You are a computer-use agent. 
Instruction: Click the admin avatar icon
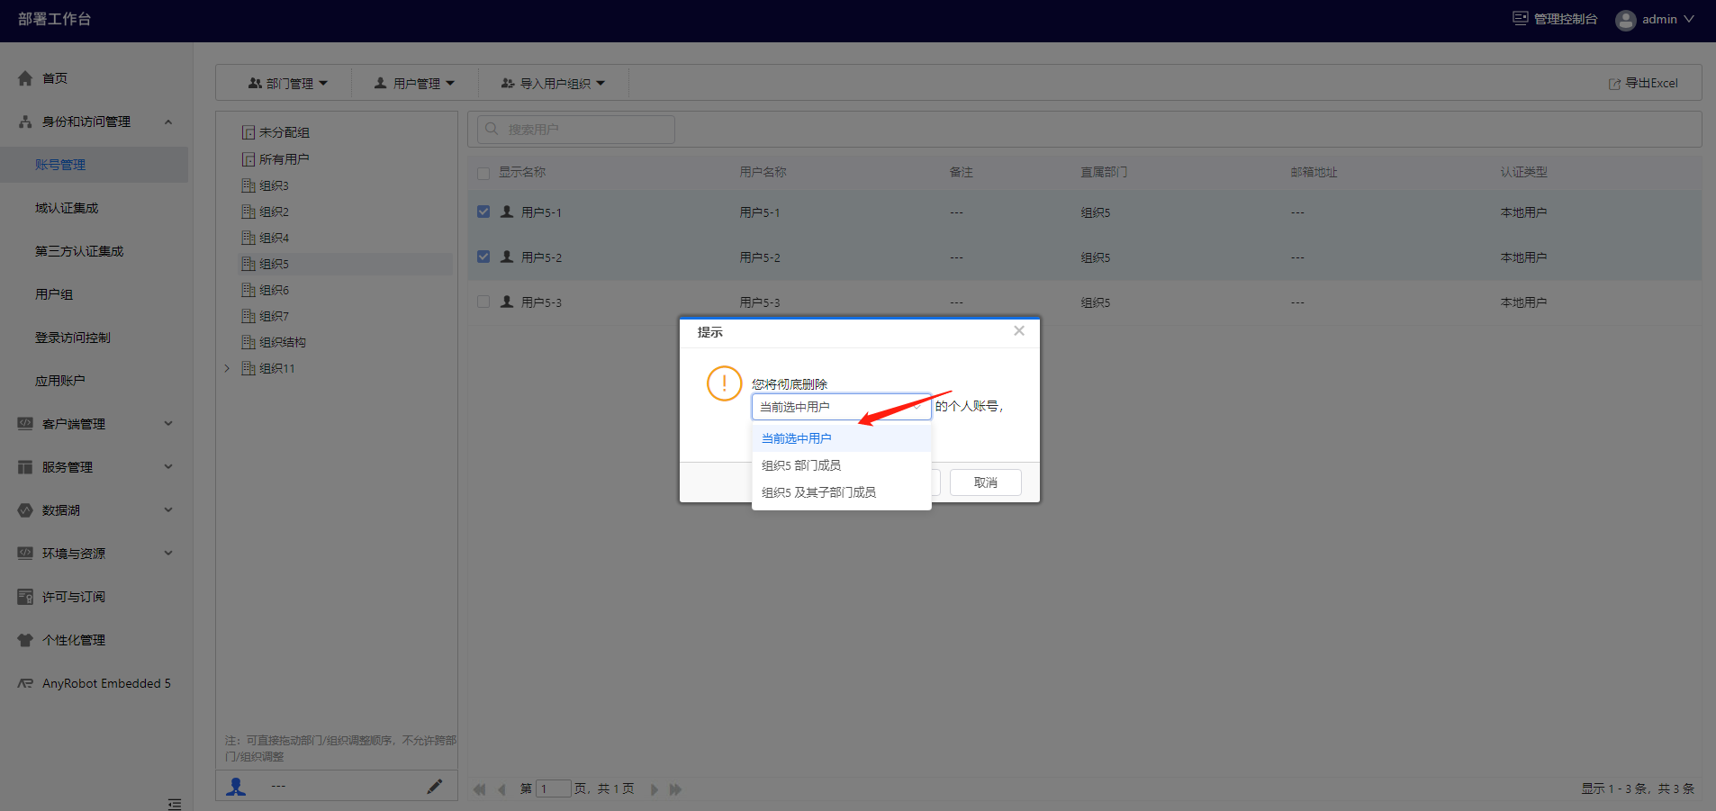tap(1625, 20)
